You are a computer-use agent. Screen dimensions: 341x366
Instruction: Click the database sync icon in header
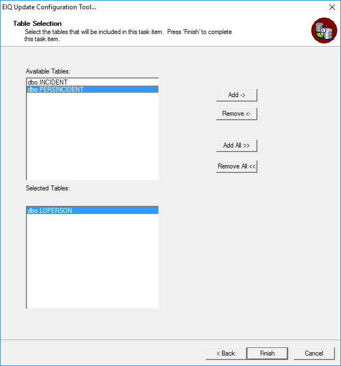[324, 30]
